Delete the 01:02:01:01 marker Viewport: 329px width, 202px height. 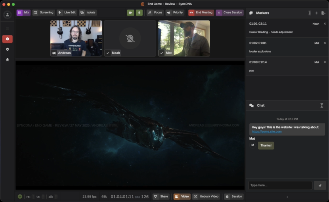325,43
